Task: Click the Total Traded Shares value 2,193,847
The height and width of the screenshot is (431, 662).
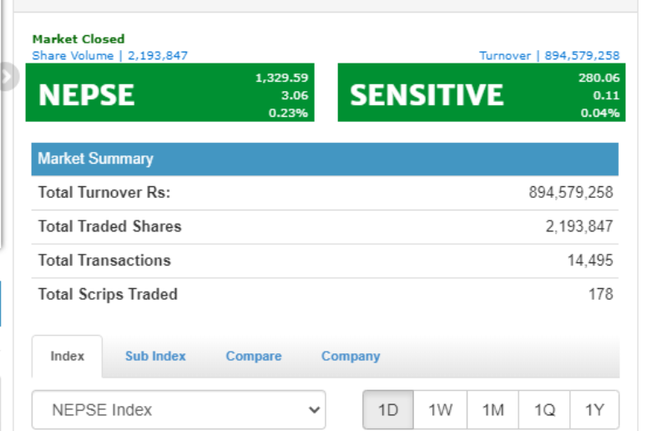Action: coord(579,226)
